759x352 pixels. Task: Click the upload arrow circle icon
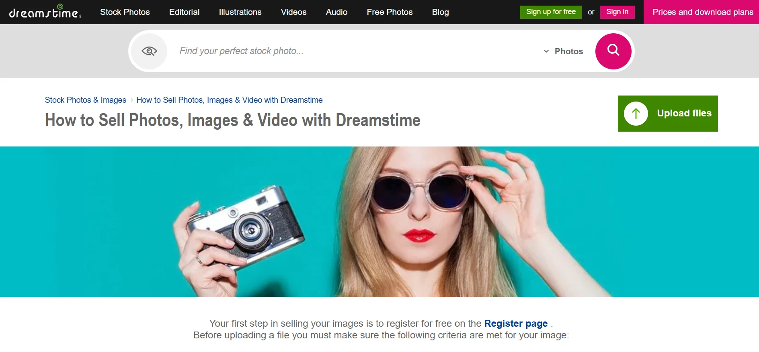(x=636, y=114)
